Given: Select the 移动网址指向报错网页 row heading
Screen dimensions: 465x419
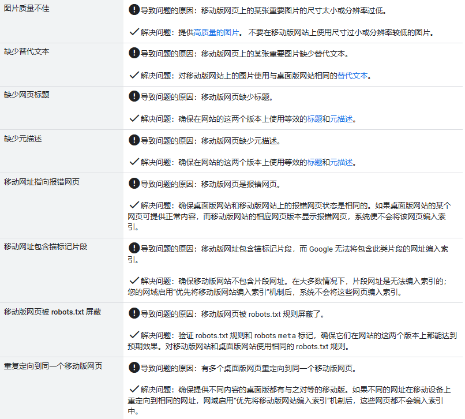Looking at the screenshot, I should click(x=42, y=182).
